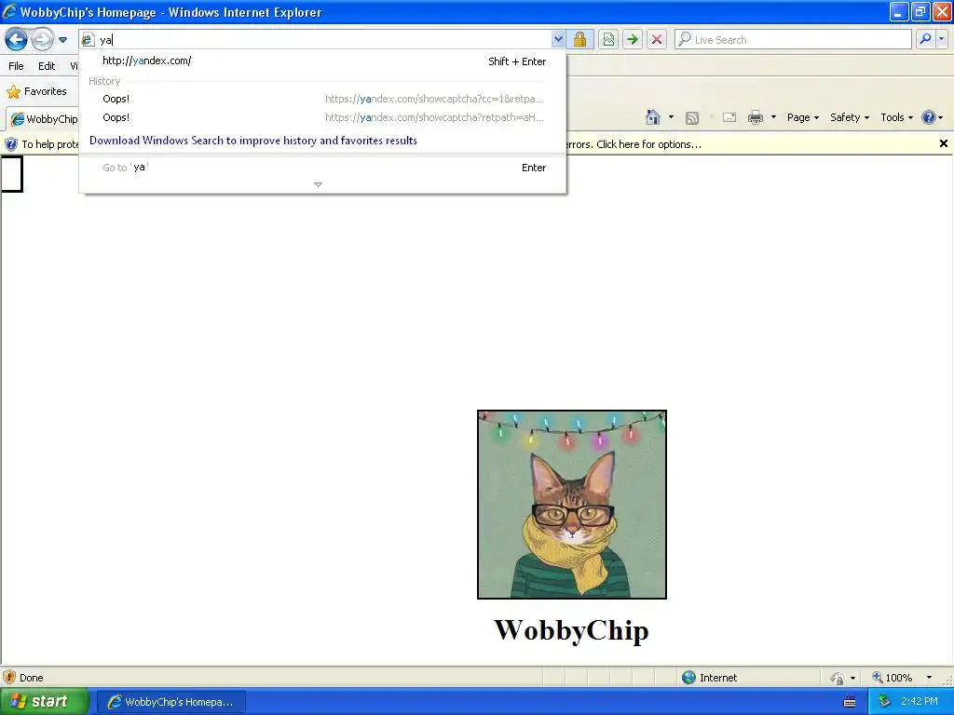The width and height of the screenshot is (954, 715).
Task: Toggle Compatibility View broken-page icon
Action: pyautogui.click(x=608, y=40)
